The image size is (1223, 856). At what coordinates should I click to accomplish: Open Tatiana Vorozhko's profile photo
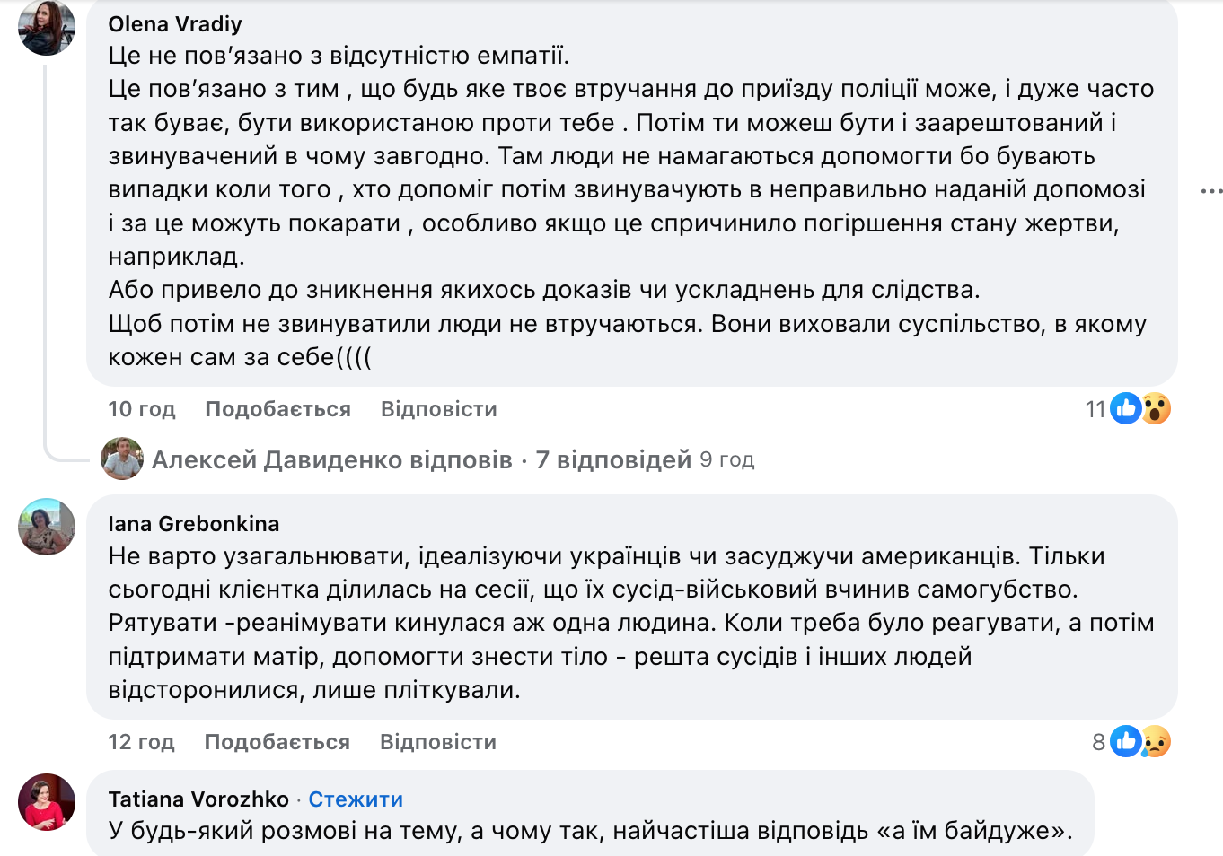pyautogui.click(x=47, y=801)
